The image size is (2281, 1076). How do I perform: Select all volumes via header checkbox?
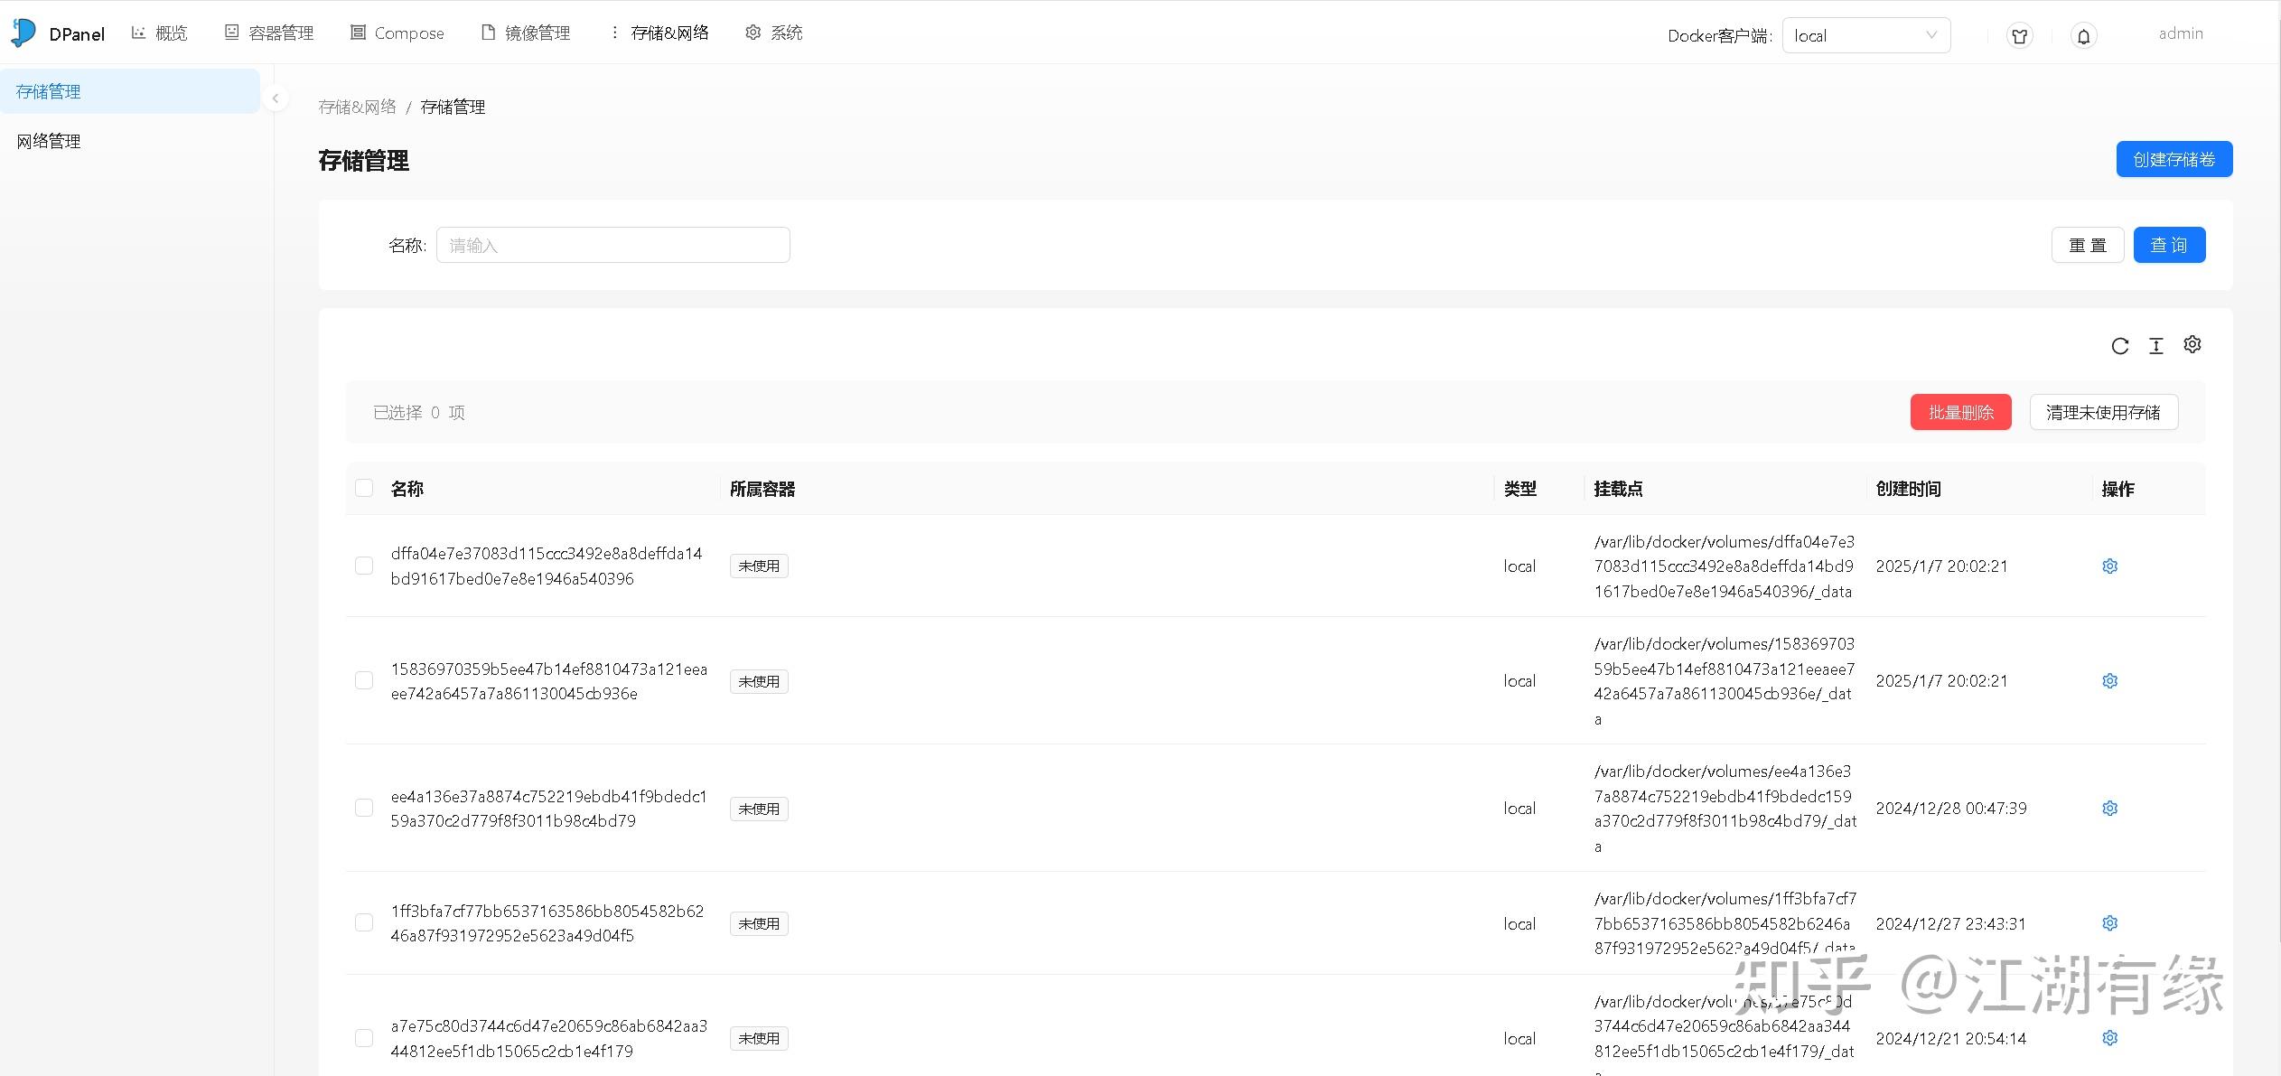tap(364, 487)
